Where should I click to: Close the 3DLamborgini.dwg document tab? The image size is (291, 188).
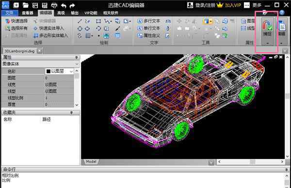click(40, 51)
